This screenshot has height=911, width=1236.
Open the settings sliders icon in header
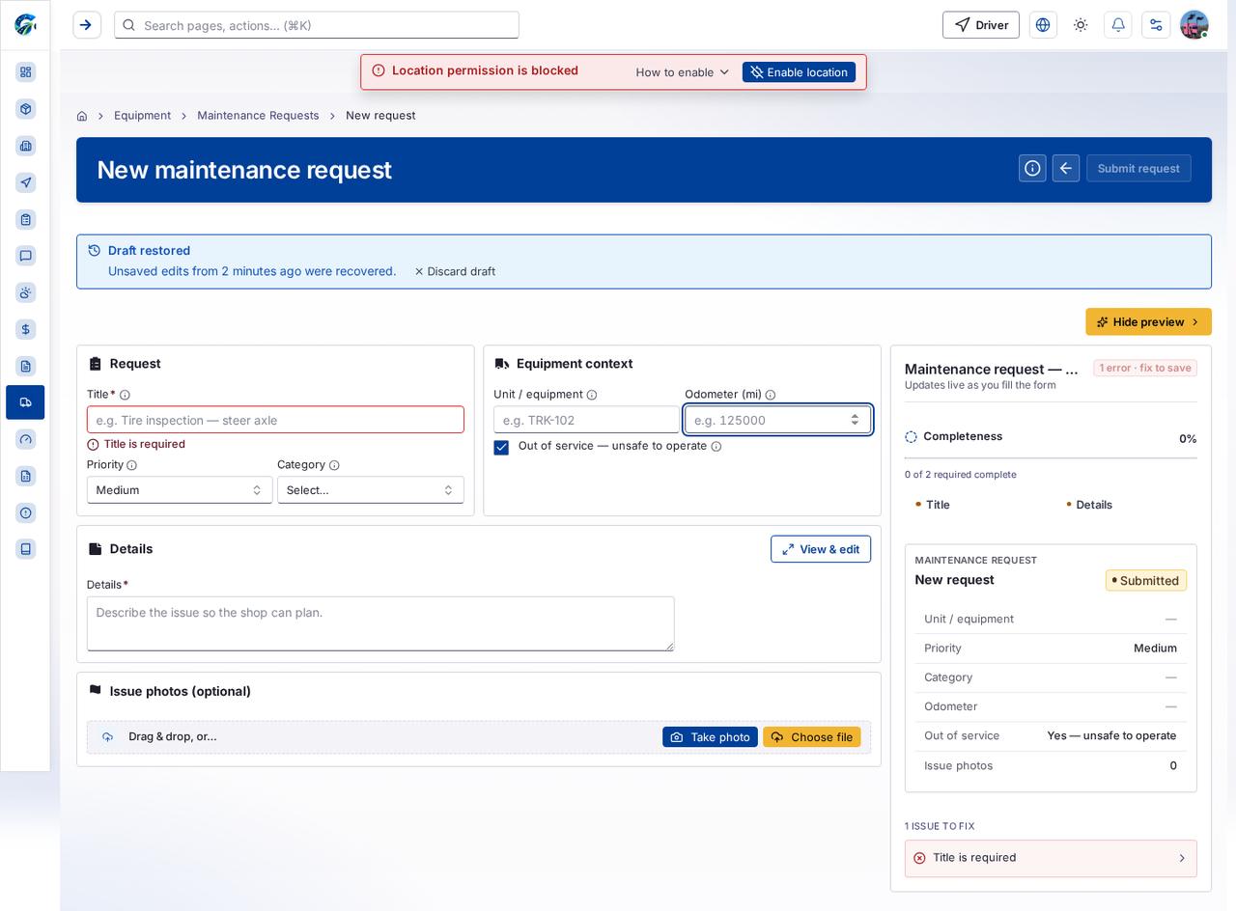point(1156,25)
